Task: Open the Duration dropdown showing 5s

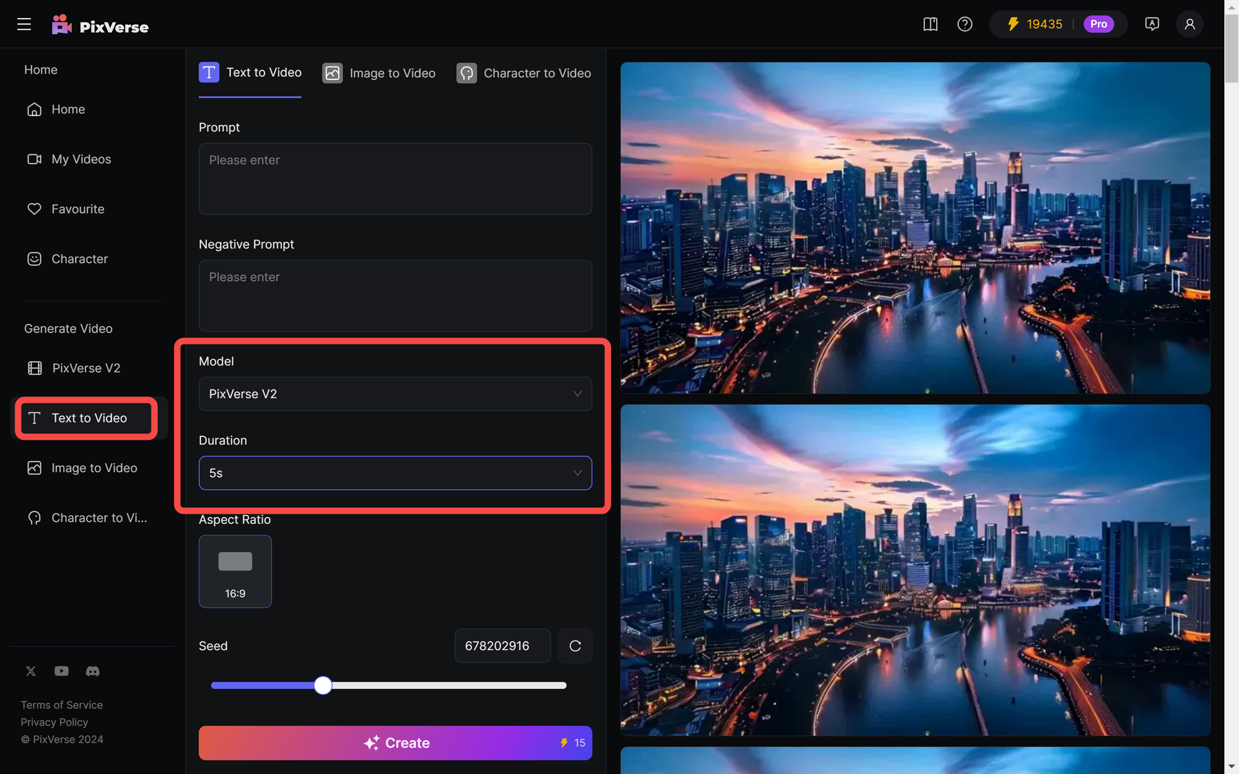Action: point(395,473)
